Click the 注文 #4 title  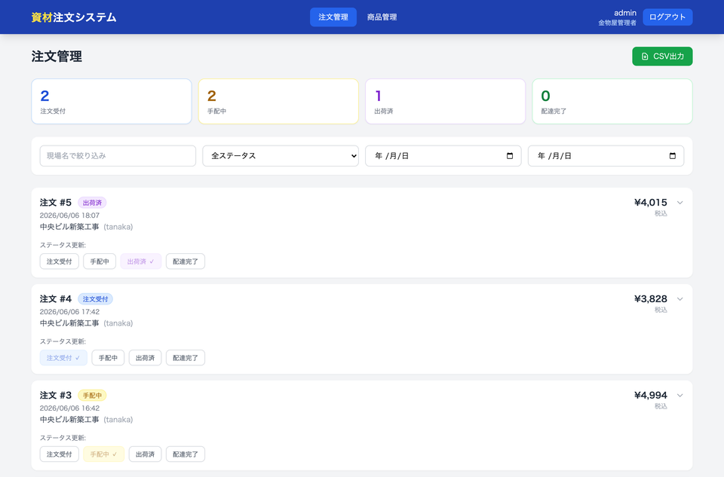pos(56,299)
